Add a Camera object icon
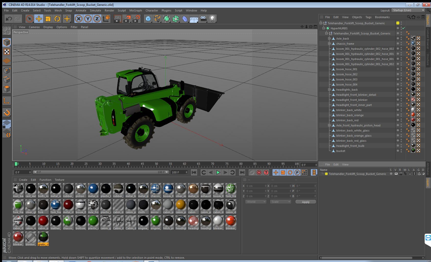 (x=203, y=19)
